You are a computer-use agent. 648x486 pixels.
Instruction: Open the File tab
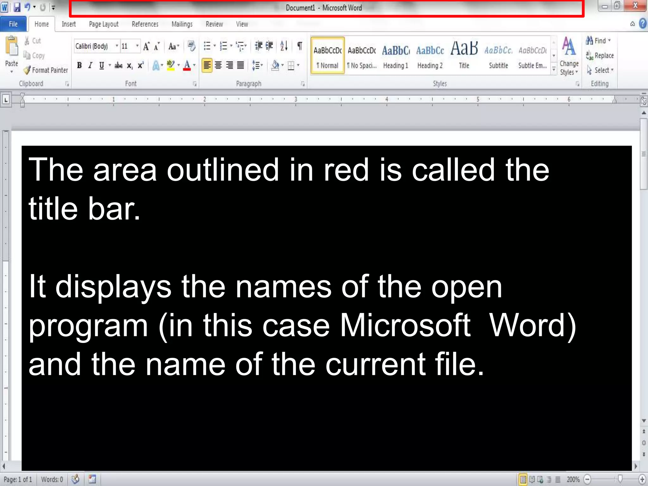13,24
